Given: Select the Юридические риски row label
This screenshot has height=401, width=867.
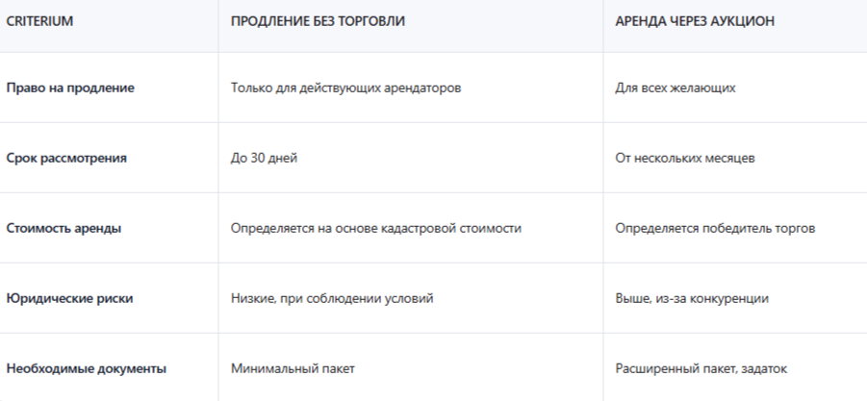Looking at the screenshot, I should (69, 298).
